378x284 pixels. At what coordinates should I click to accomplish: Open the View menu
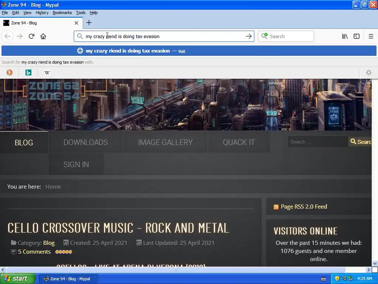coord(27,13)
